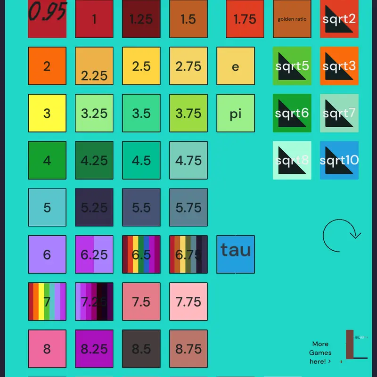Screen dimensions: 377x377
Task: Pick the pink 7.75 tile
Action: click(x=188, y=302)
